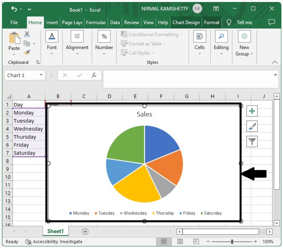Go to the Formulas tab
Screen dimensions: 283x248
[96, 22]
